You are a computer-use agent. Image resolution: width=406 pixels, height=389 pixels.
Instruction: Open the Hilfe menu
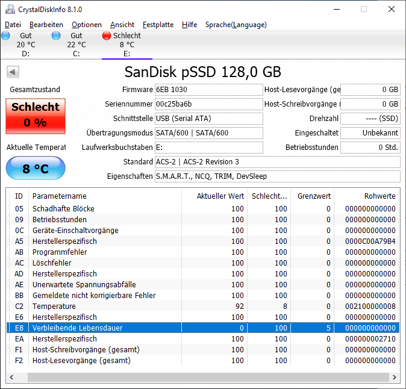(x=189, y=25)
